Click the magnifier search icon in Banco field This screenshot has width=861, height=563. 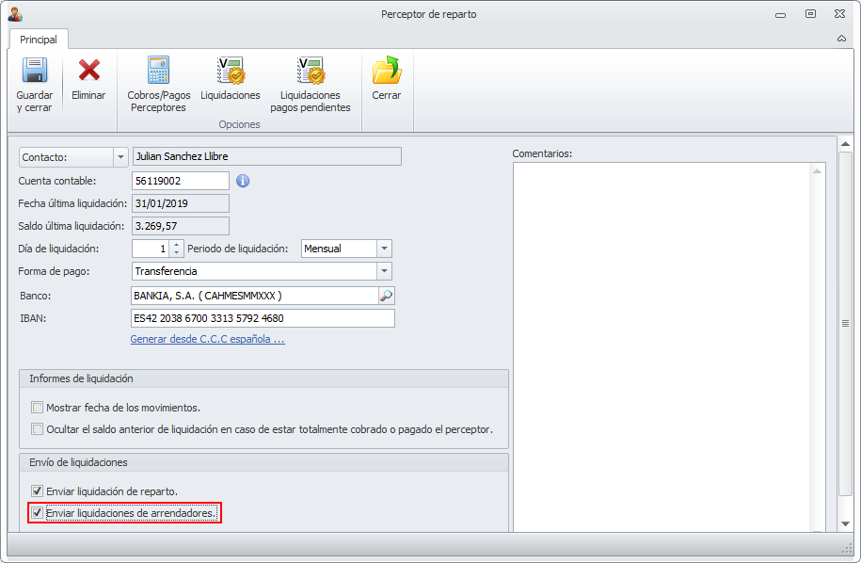pos(386,296)
